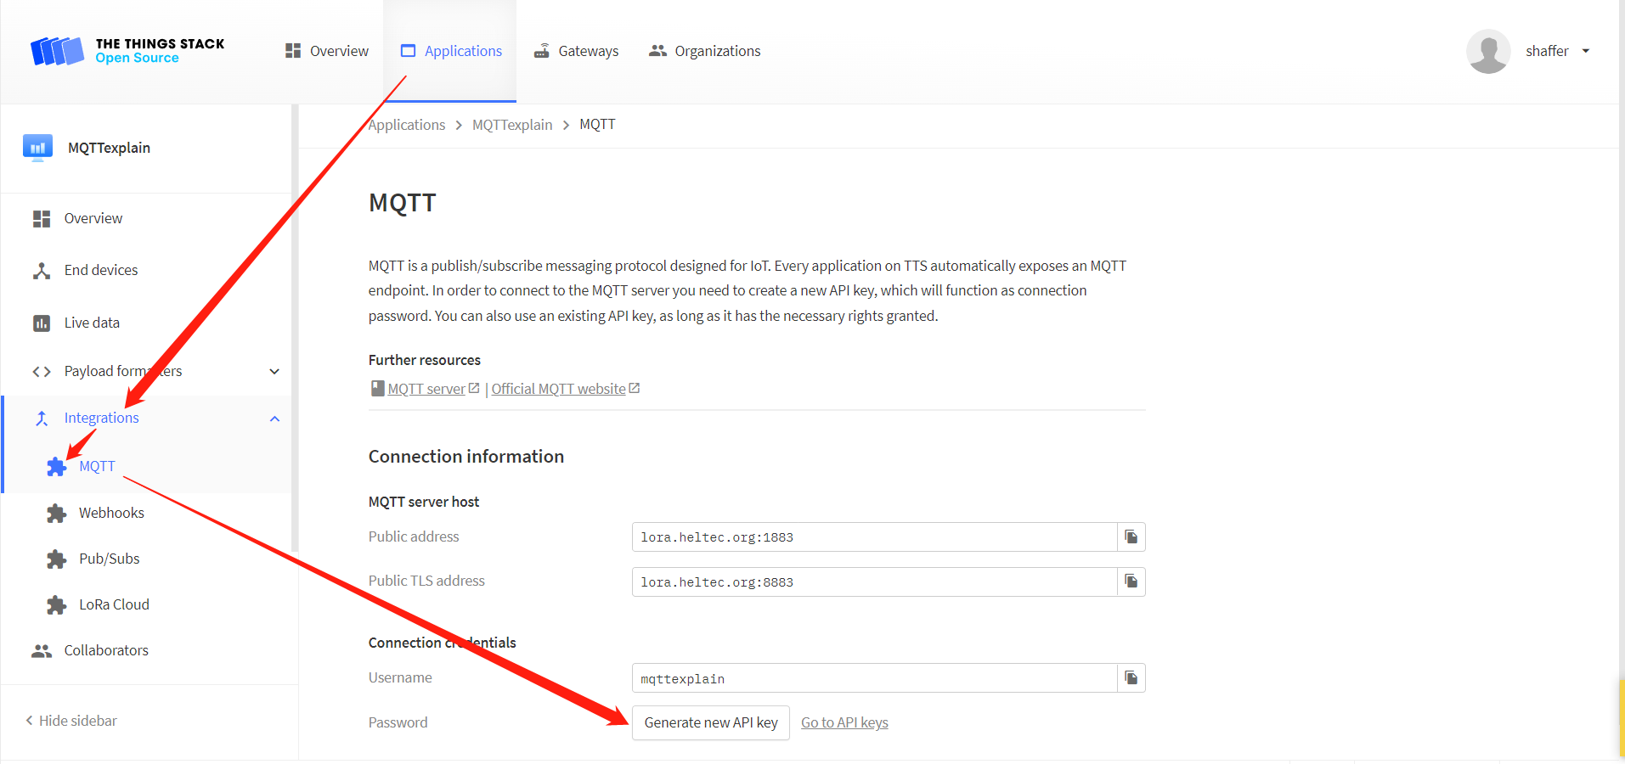Click The Things Stack logo
The height and width of the screenshot is (764, 1625).
pyautogui.click(x=127, y=51)
